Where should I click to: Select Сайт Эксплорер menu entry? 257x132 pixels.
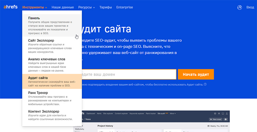[x=52, y=46]
